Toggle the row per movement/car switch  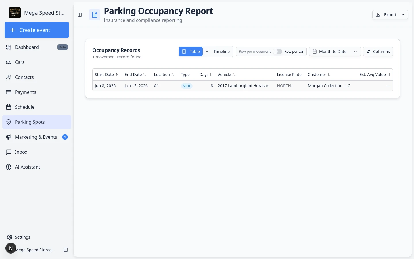pyautogui.click(x=277, y=52)
